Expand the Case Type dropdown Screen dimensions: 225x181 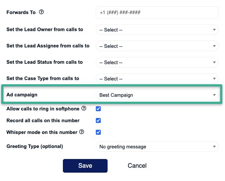click(x=157, y=79)
